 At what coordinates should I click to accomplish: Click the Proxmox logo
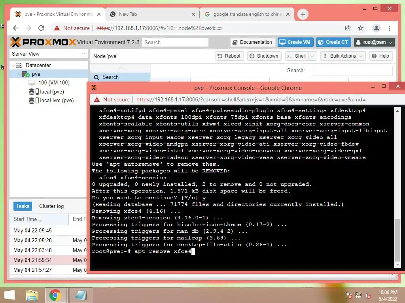pyautogui.click(x=43, y=42)
